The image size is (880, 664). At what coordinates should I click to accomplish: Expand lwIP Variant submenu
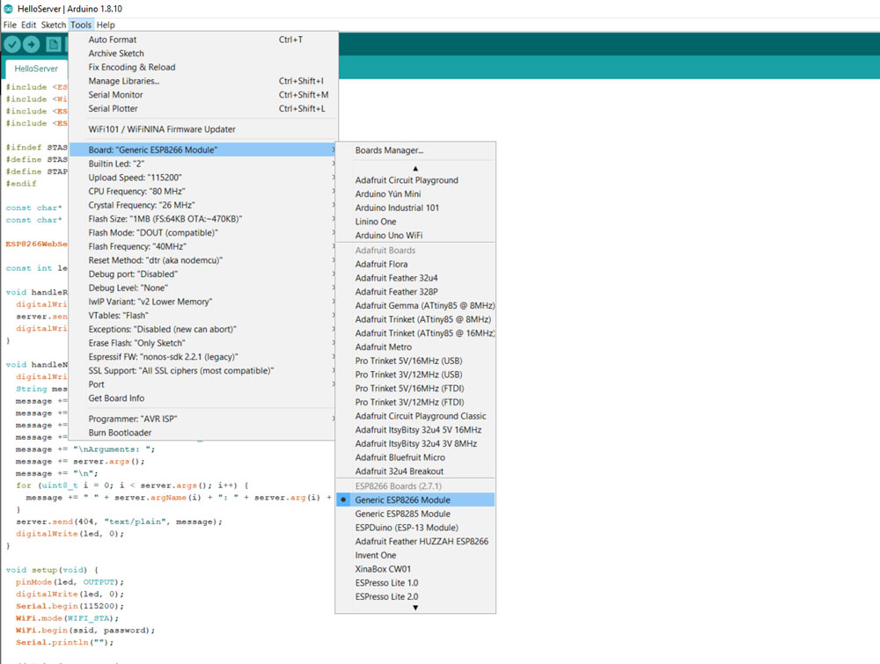coord(203,302)
